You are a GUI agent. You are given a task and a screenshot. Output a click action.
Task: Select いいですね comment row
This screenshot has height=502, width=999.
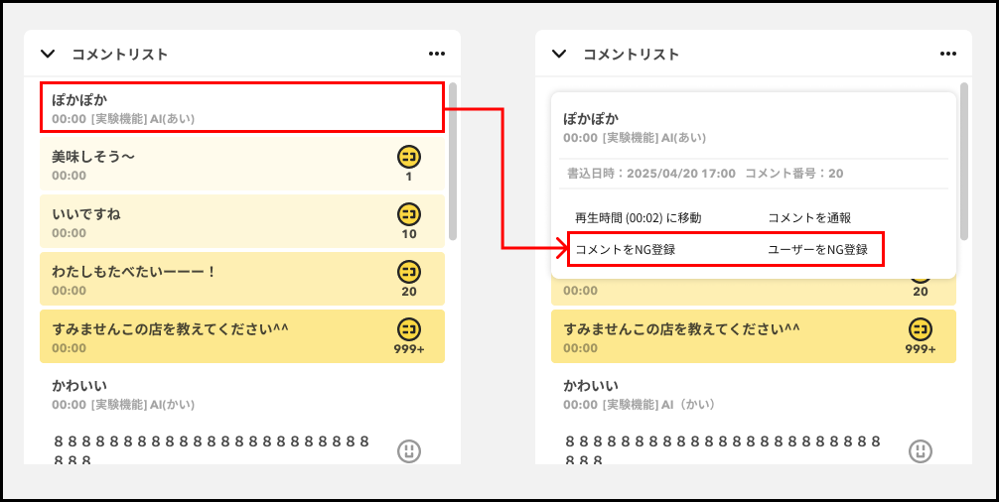tap(242, 221)
